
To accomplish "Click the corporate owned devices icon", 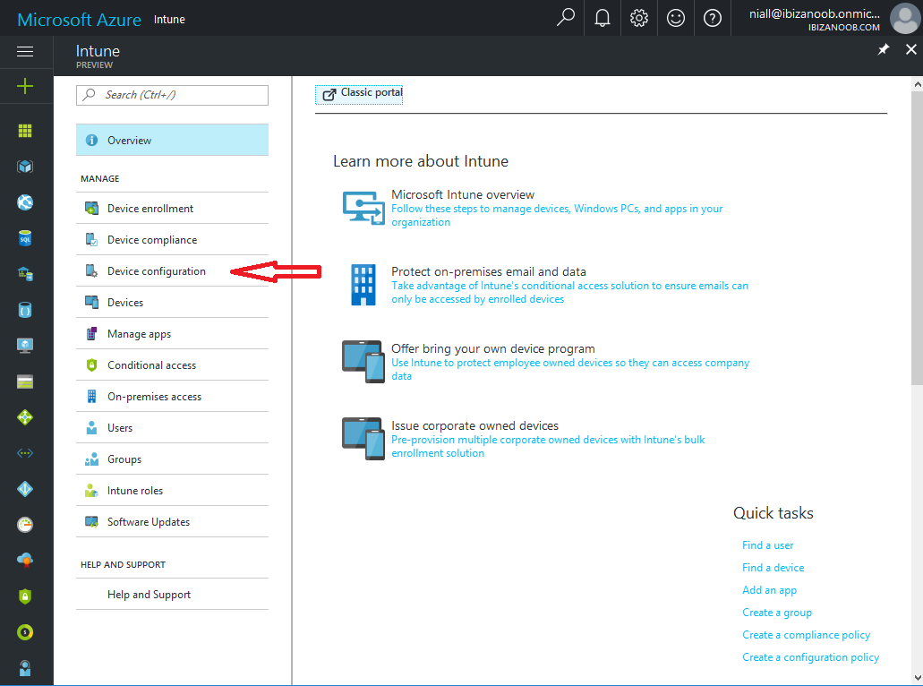I will 363,439.
